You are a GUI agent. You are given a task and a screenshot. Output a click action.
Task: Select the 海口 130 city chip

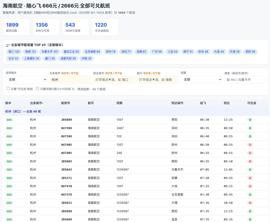(14, 52)
